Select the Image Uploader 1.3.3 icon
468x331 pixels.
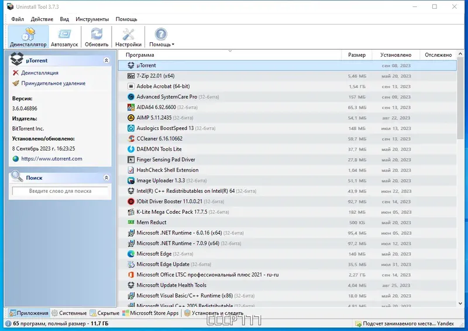(x=130, y=180)
